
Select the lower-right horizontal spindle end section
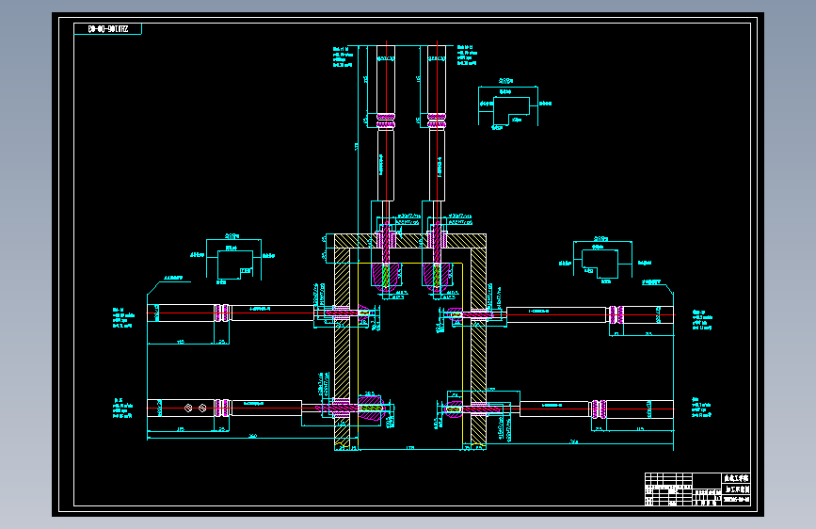[640, 409]
